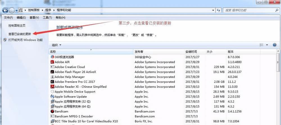Click the Adobe AIR program icon
The height and width of the screenshot is (125, 281).
[x=52, y=62]
